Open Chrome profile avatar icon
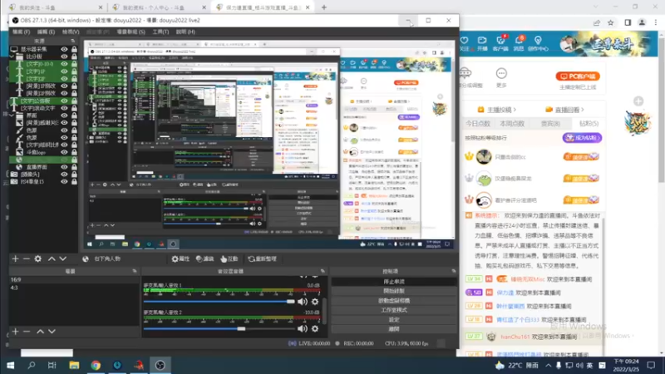Viewport: 665px width, 374px height. pos(642,23)
